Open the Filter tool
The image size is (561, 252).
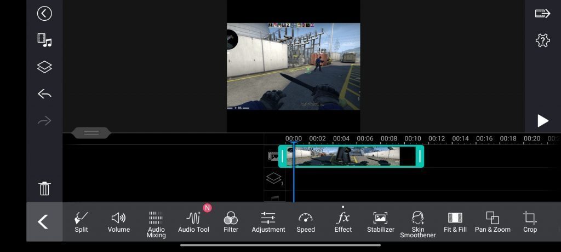[x=231, y=222]
